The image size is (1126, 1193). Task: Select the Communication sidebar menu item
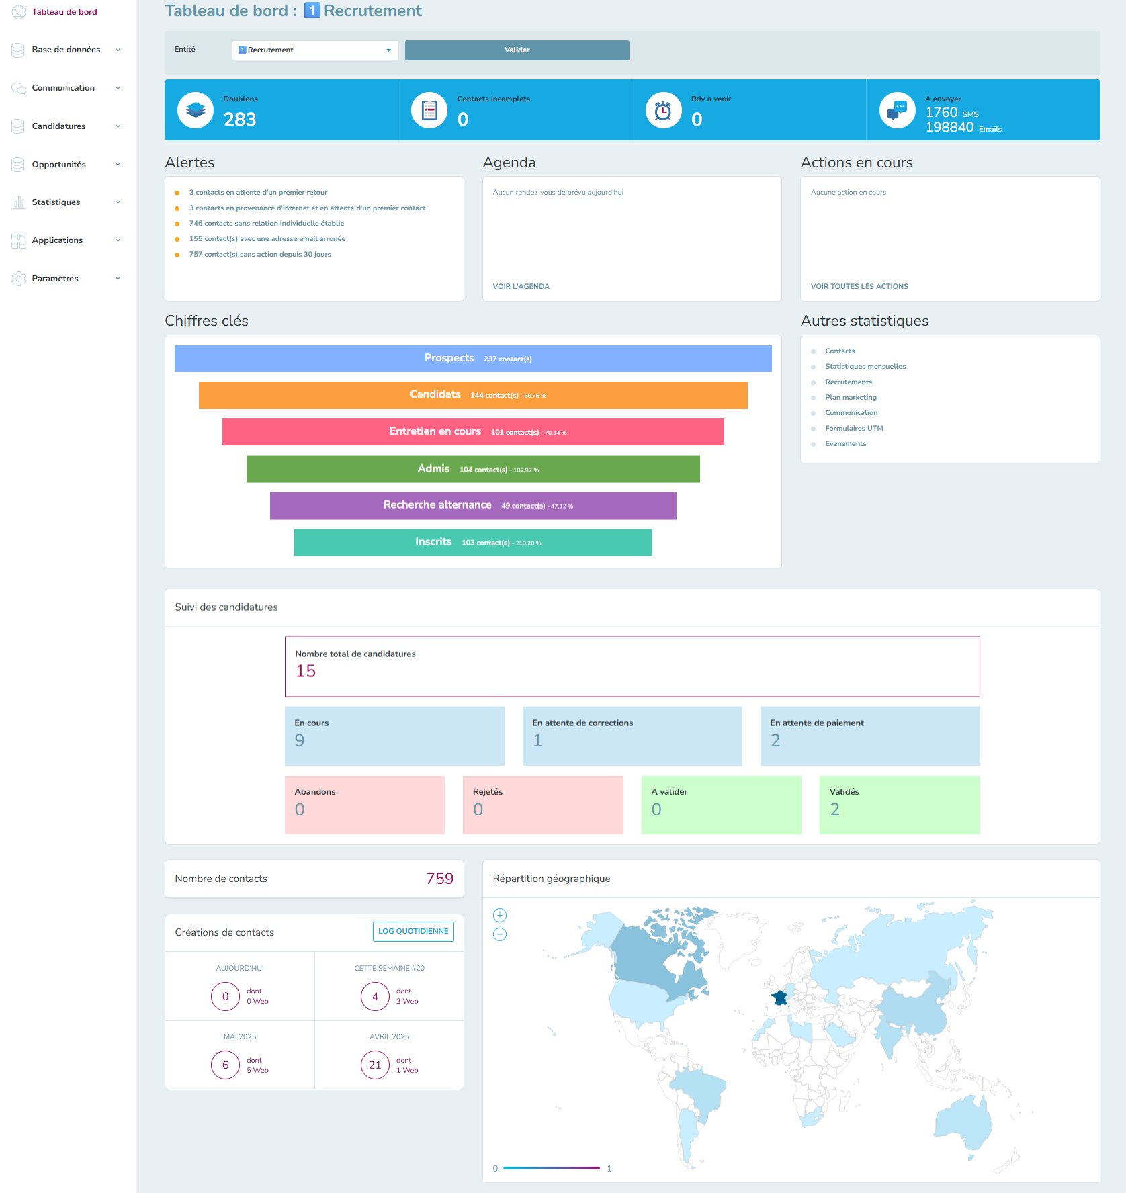coord(63,88)
